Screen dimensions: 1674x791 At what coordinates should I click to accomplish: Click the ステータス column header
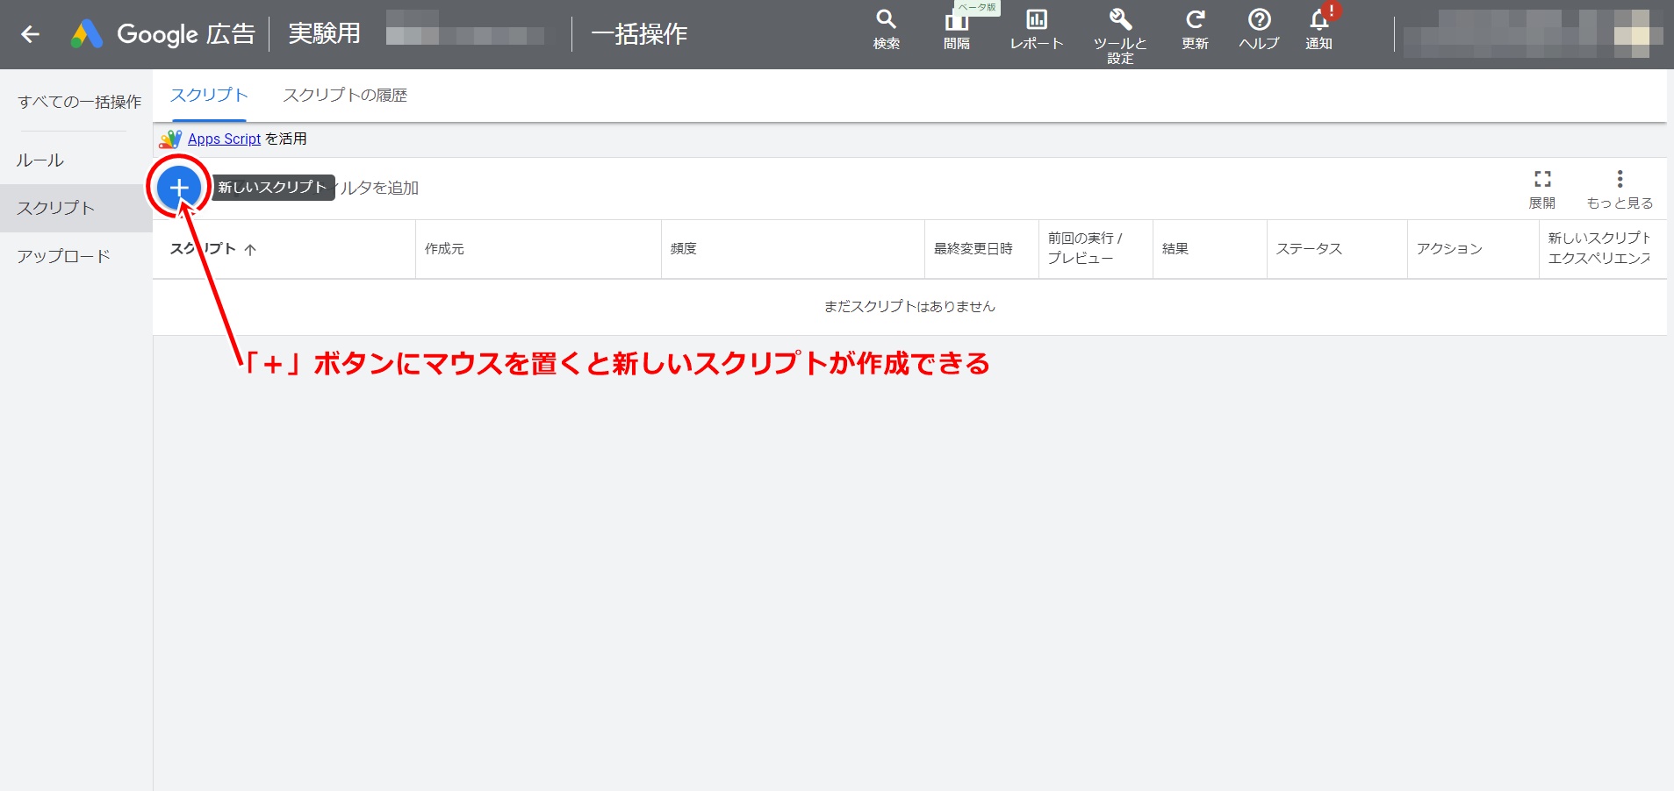click(x=1309, y=249)
